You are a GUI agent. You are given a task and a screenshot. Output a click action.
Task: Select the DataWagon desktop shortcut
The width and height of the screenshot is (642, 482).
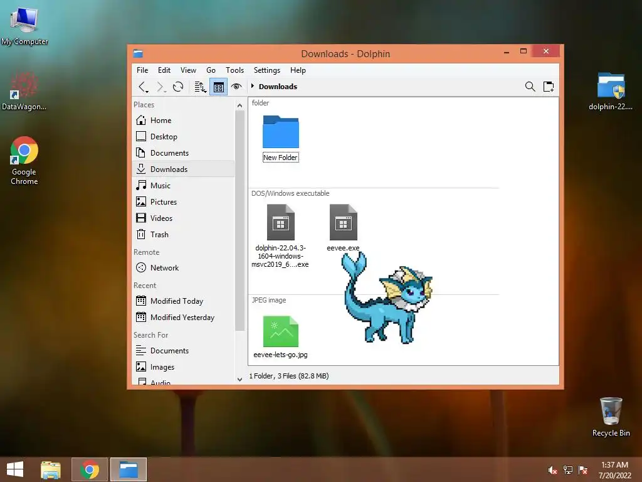[24, 91]
